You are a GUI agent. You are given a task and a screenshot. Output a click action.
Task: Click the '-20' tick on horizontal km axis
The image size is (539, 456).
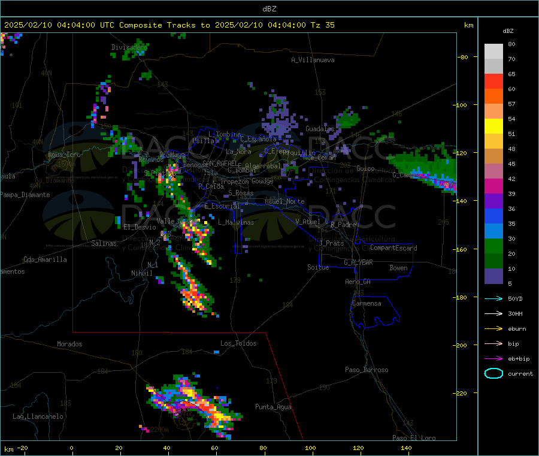22,448
